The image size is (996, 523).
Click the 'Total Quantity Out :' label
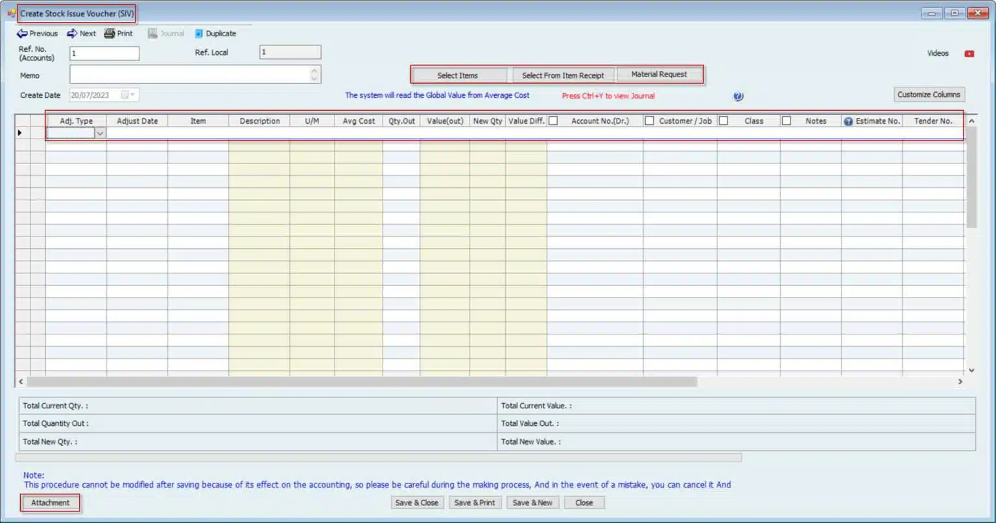click(x=56, y=423)
